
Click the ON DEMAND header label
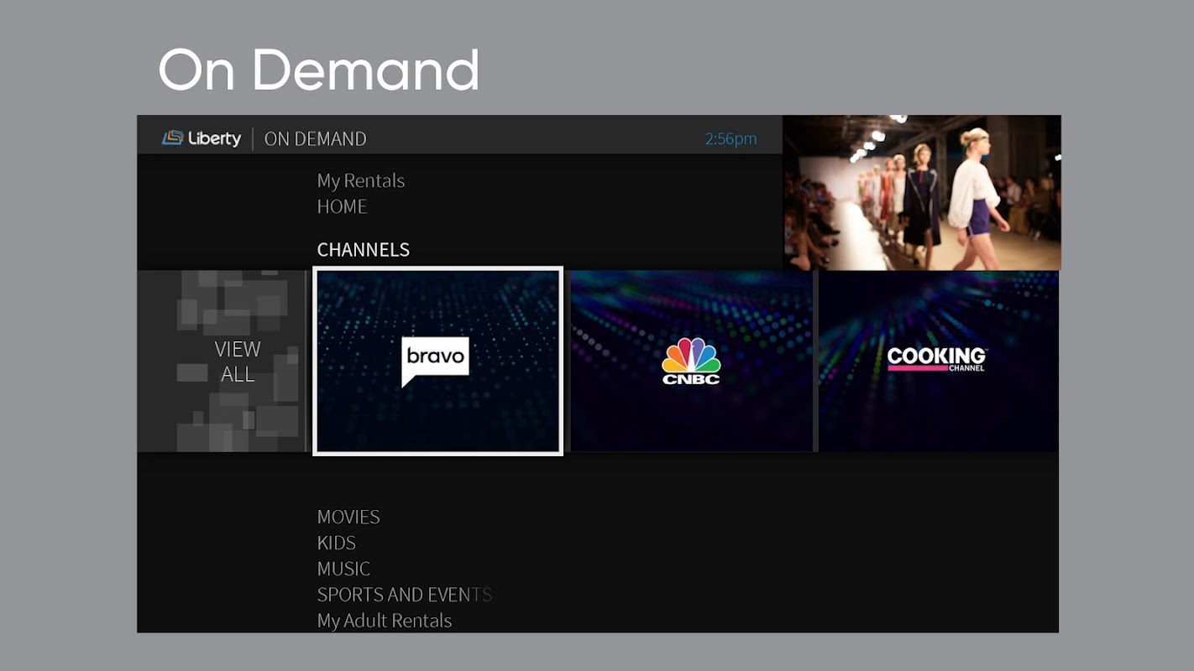pyautogui.click(x=316, y=138)
